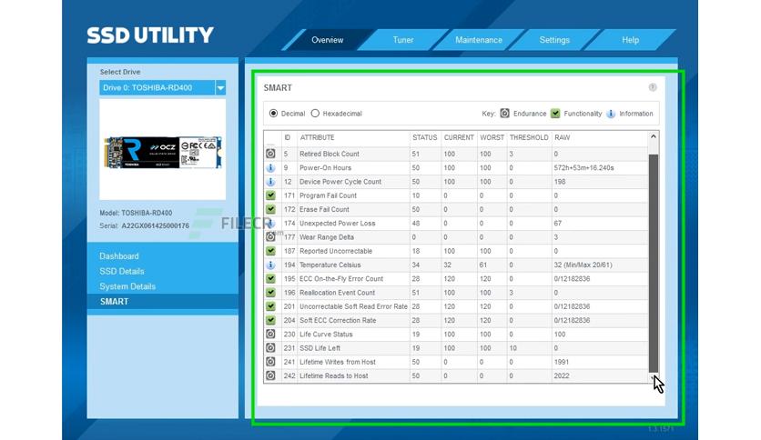Click the info icon beside Power-On Hours
Image resolution: width=761 pixels, height=440 pixels.
[x=270, y=167]
